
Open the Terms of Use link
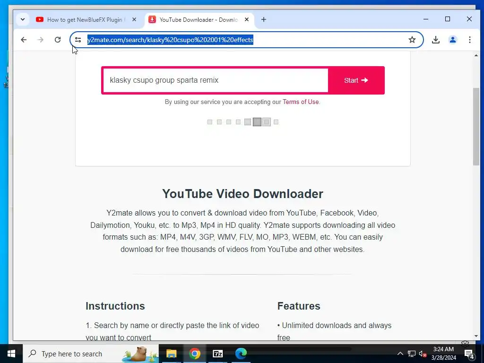click(301, 102)
